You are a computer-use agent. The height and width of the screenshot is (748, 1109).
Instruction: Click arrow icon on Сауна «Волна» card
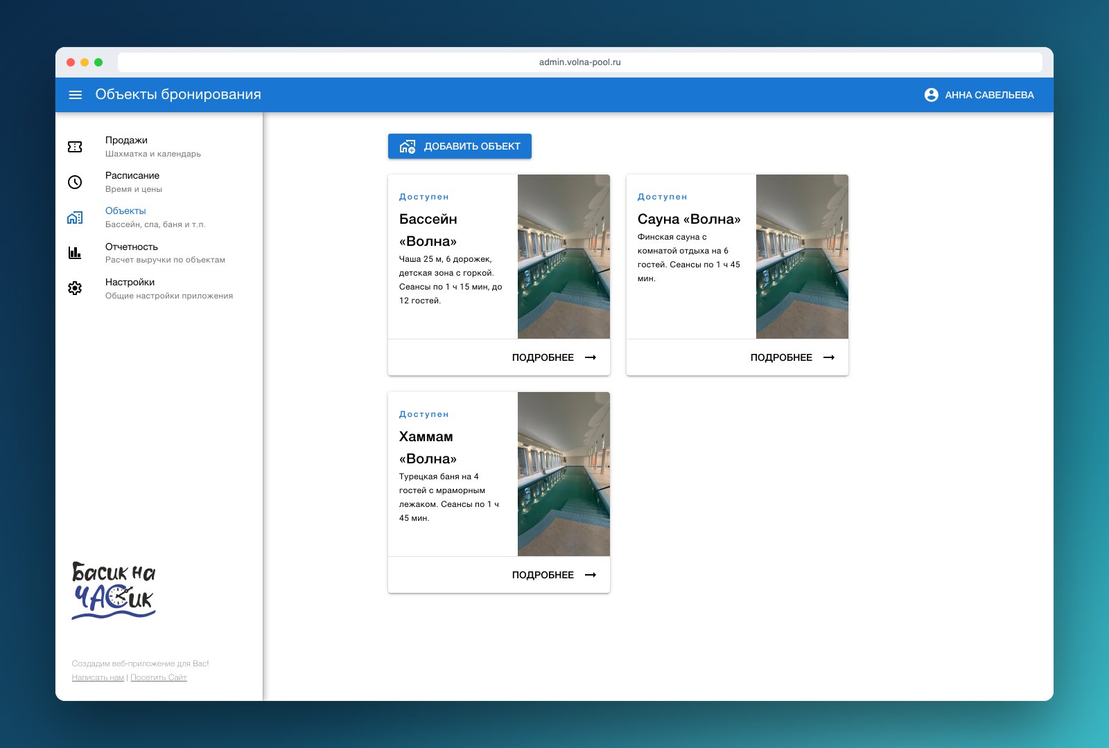tap(829, 357)
